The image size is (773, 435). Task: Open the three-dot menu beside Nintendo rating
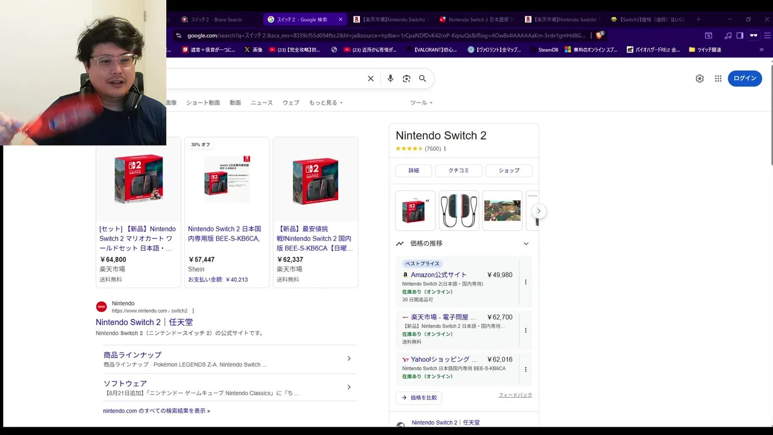pyautogui.click(x=445, y=149)
